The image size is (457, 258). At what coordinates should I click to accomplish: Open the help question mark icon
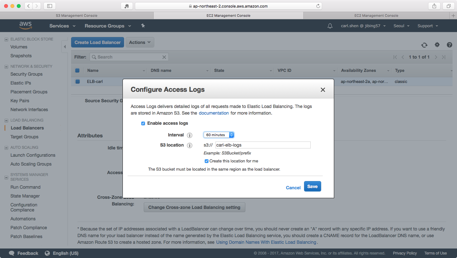pyautogui.click(x=449, y=45)
